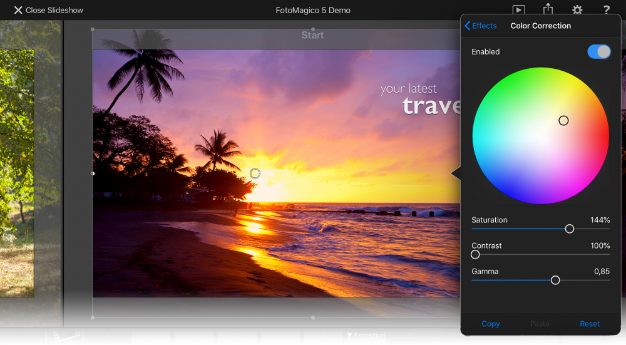626x345 pixels.
Task: Click the center point marker on the sunset photo
Action: [x=255, y=173]
